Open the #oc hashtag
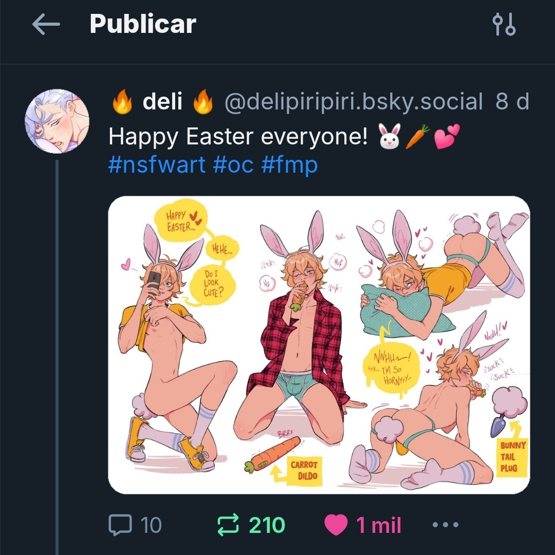 [233, 165]
